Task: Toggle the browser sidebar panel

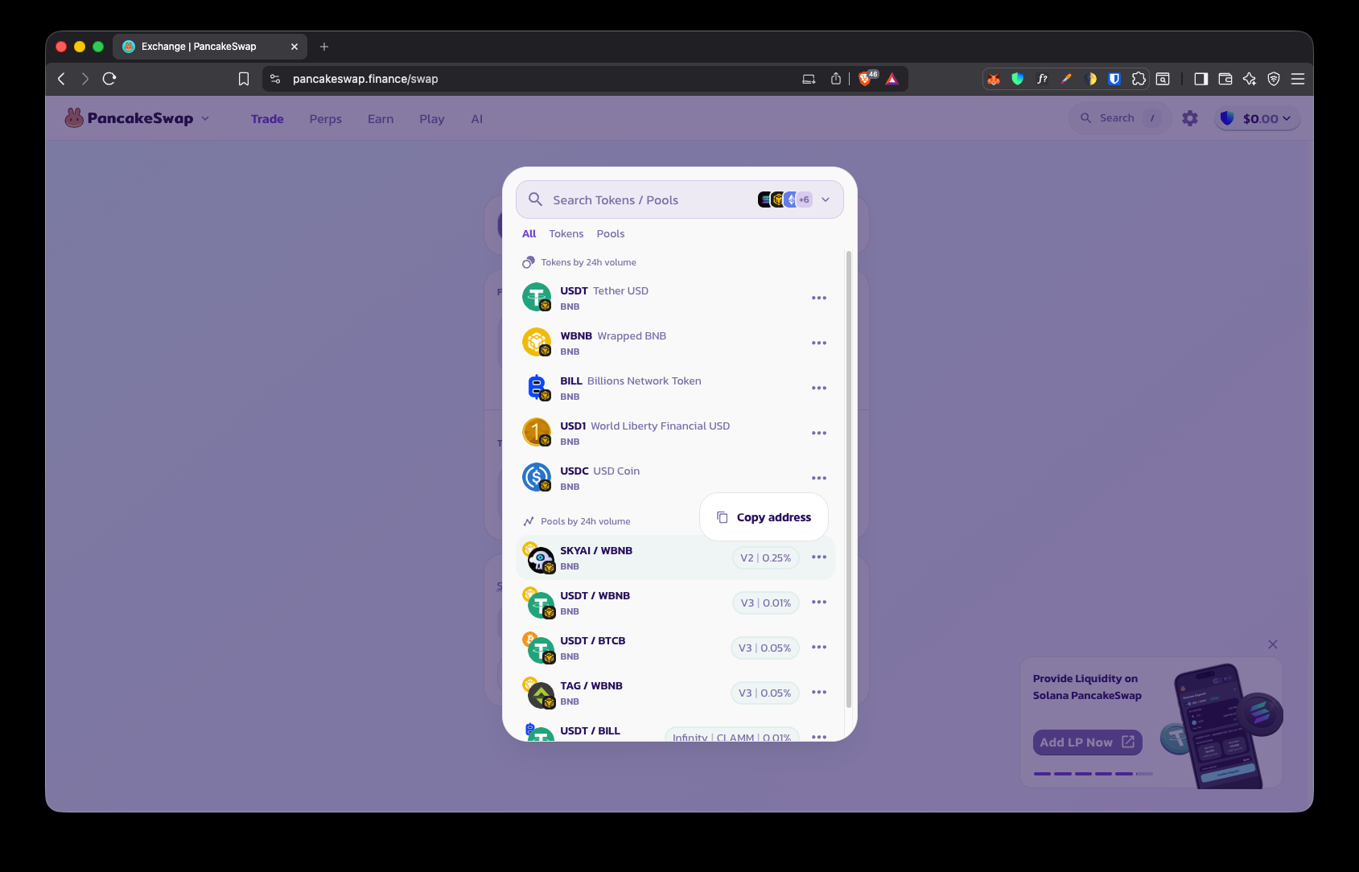Action: click(x=1201, y=79)
